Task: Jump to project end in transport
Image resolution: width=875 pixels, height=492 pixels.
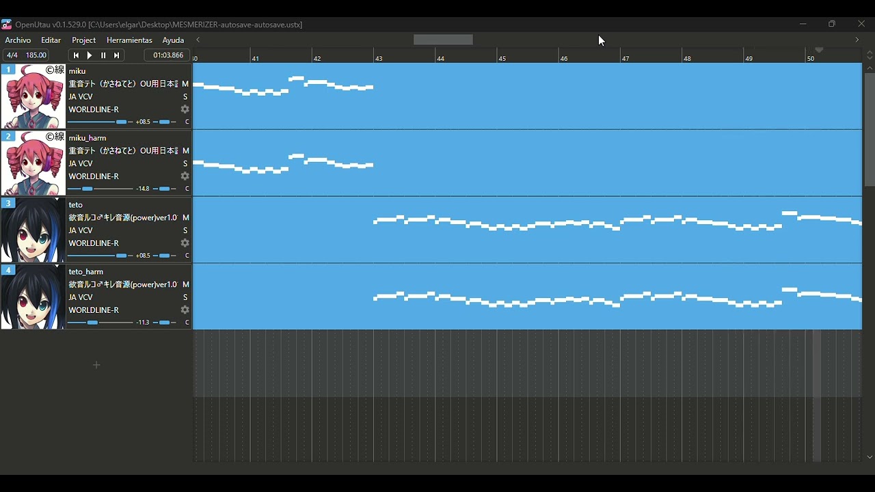Action: 117,55
